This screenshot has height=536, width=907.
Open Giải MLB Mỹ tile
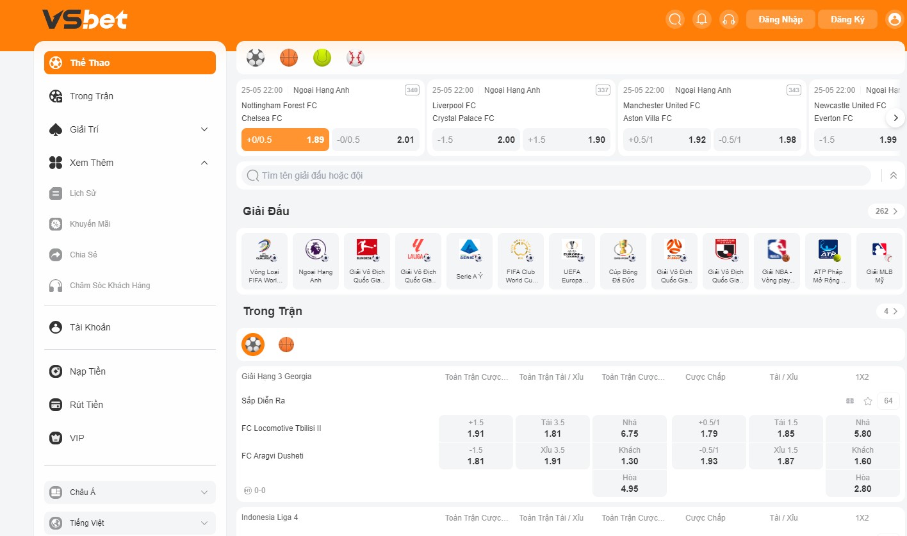coord(879,261)
